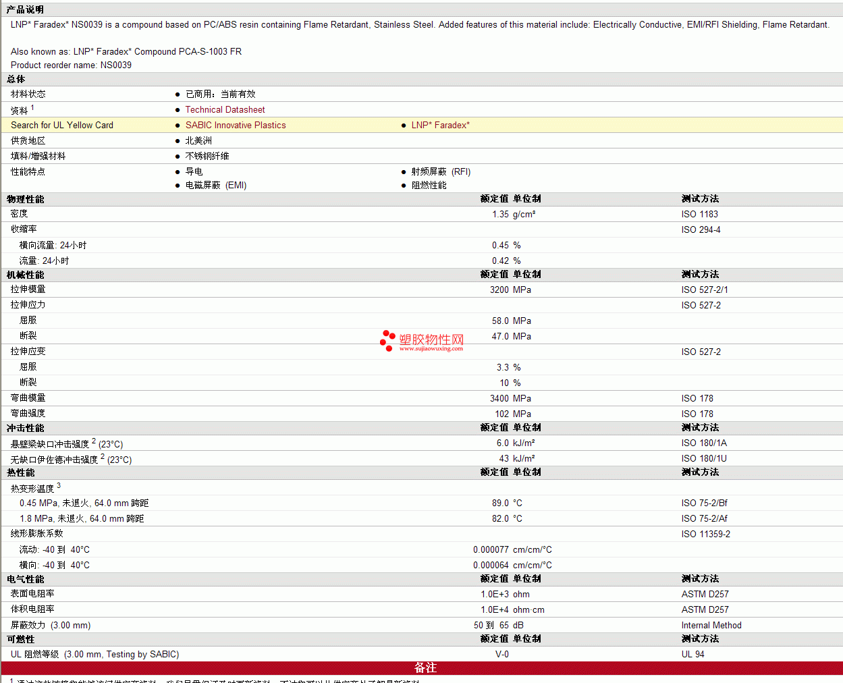The height and width of the screenshot is (683, 843).
Task: Click the Internal Method test entry
Action: (x=711, y=625)
